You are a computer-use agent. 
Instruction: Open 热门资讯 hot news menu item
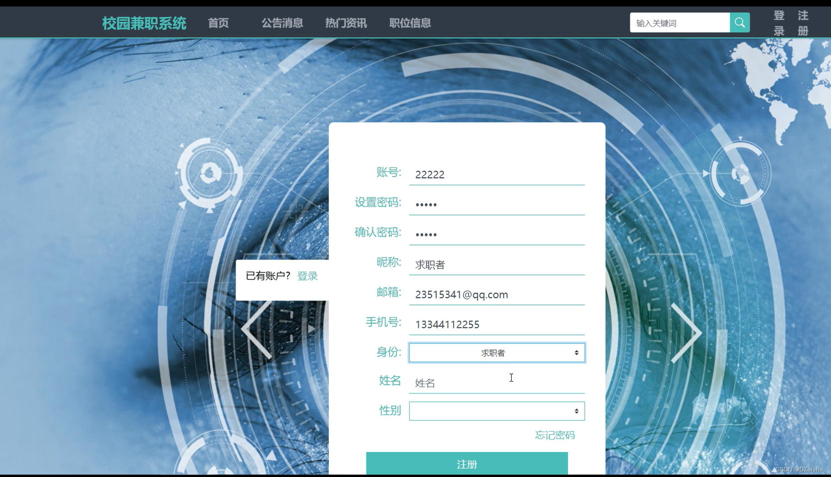coord(346,23)
